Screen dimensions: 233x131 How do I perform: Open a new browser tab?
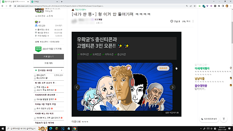click(62, 2)
